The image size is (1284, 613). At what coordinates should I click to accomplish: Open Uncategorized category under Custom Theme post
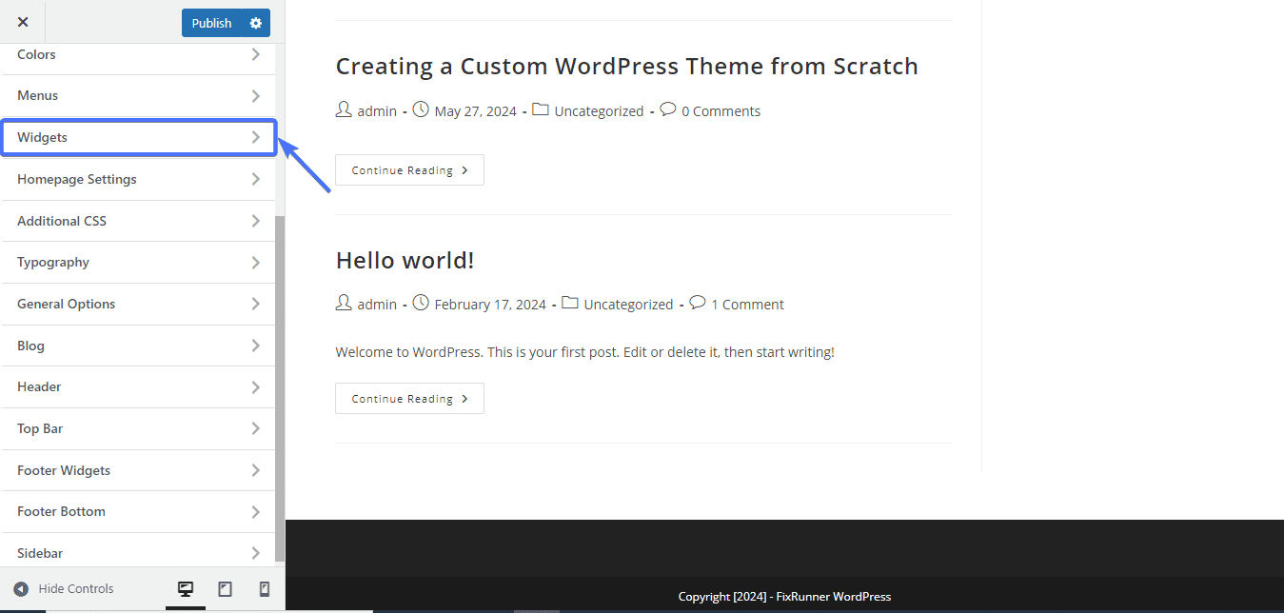(x=599, y=111)
